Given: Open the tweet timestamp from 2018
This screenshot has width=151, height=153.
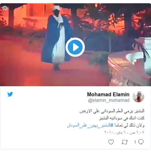Looking at the screenshot, I should [x=124, y=132].
